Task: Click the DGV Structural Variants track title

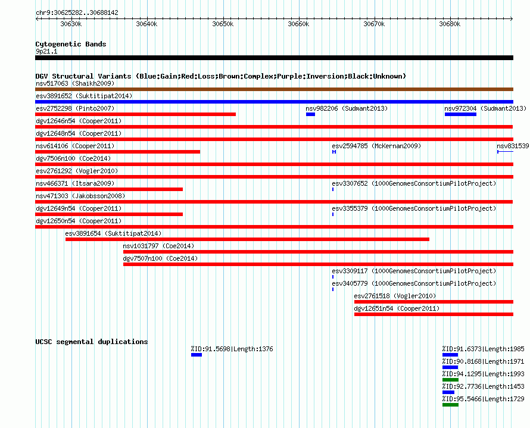Action: (x=221, y=76)
